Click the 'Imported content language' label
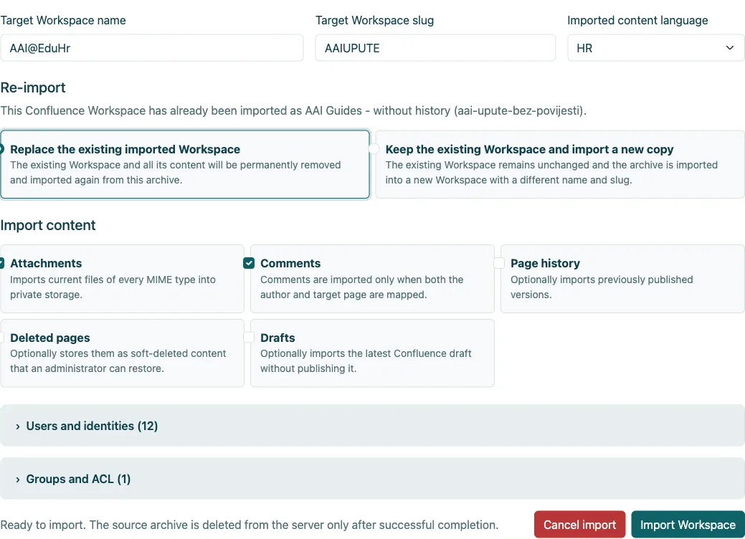Viewport: 745px width, 539px height. pyautogui.click(x=637, y=20)
